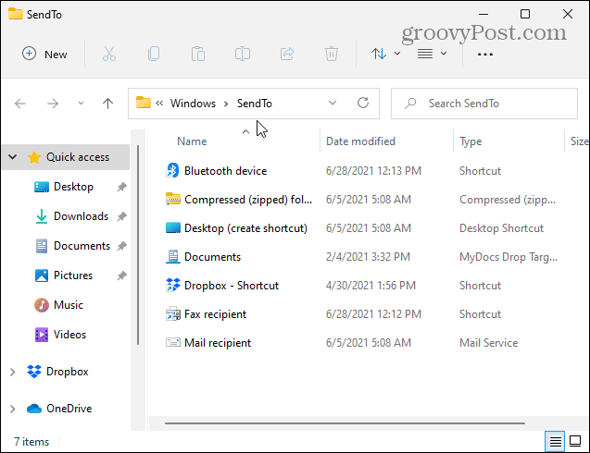The width and height of the screenshot is (590, 453).
Task: Open the Layout and view options menu
Action: (x=432, y=54)
